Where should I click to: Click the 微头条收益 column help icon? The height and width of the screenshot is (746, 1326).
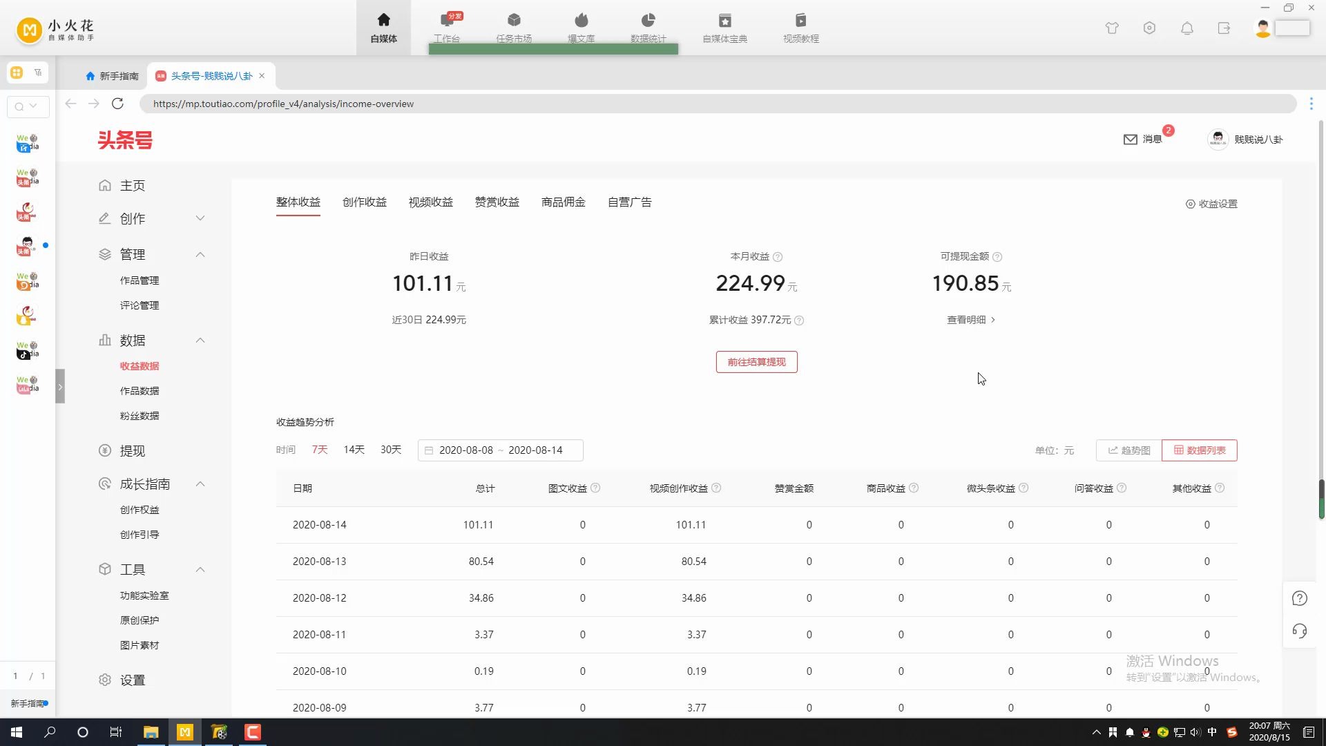(x=1024, y=488)
